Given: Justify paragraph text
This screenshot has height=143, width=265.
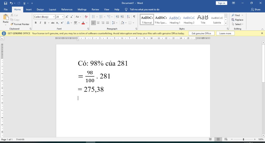Looking at the screenshot, I should (x=107, y=23).
